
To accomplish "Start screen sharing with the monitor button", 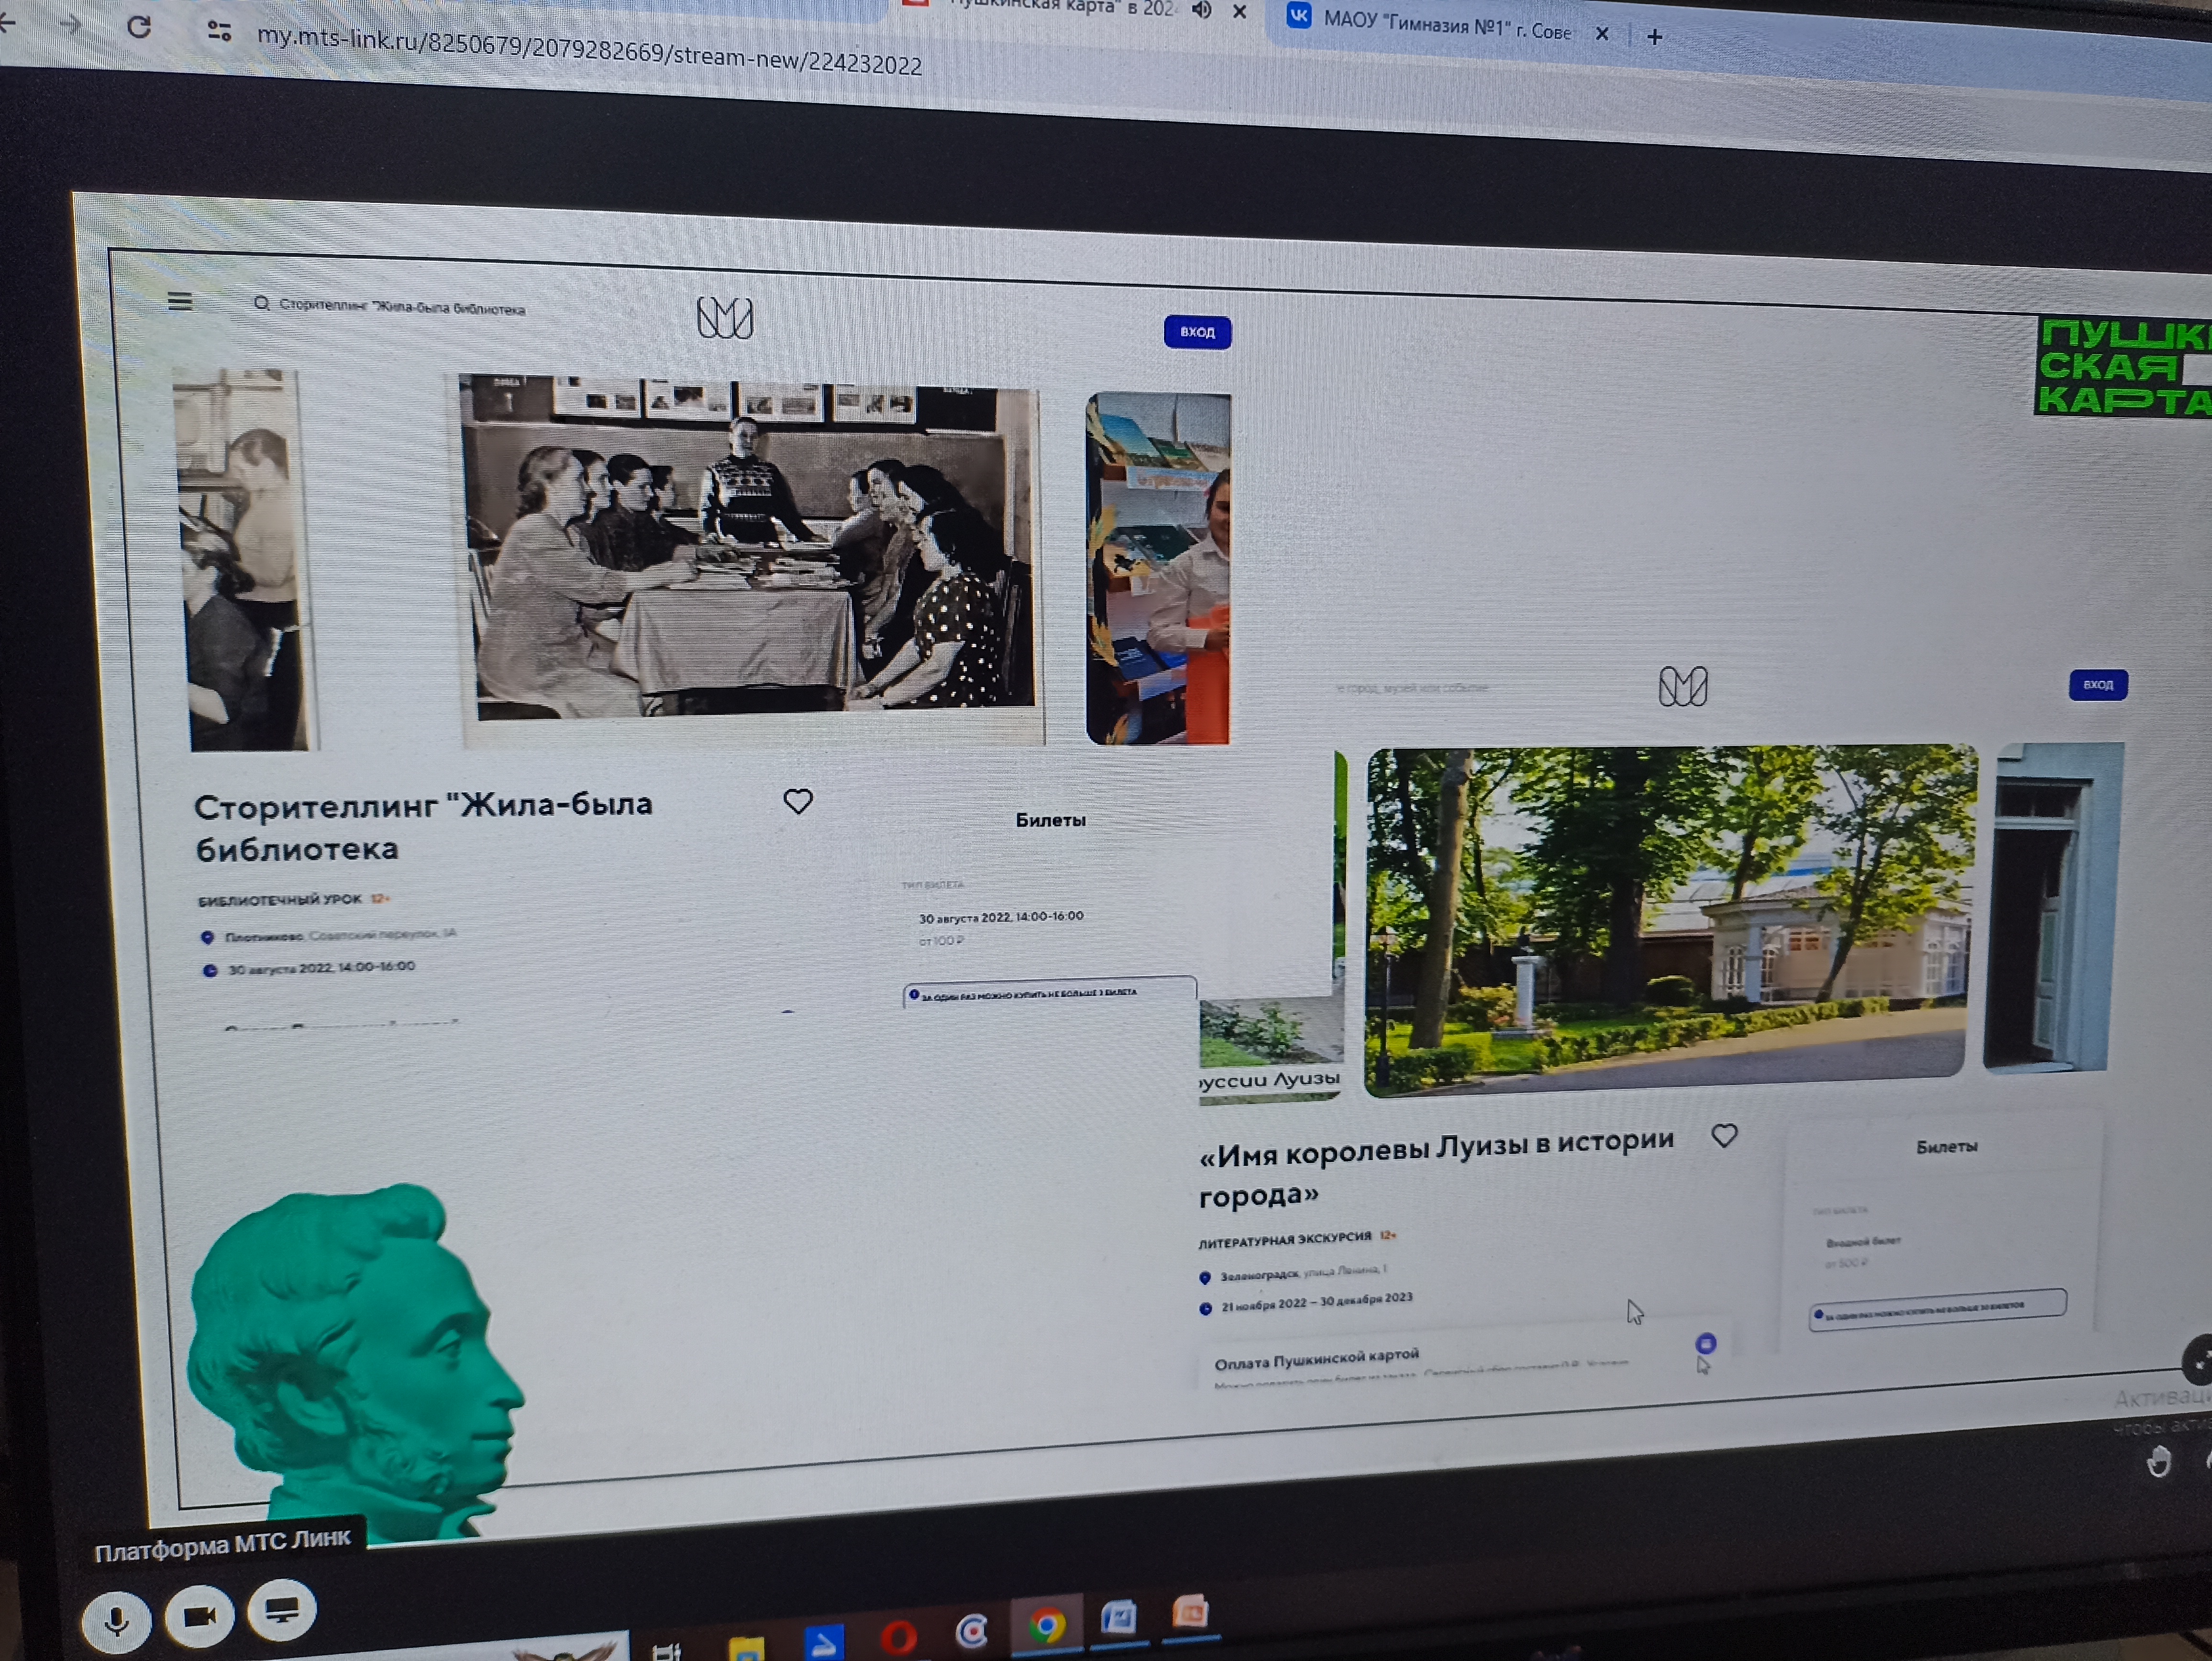I will [x=282, y=1610].
